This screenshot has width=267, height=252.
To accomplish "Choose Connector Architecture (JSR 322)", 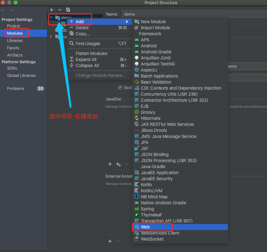I will click(x=180, y=100).
